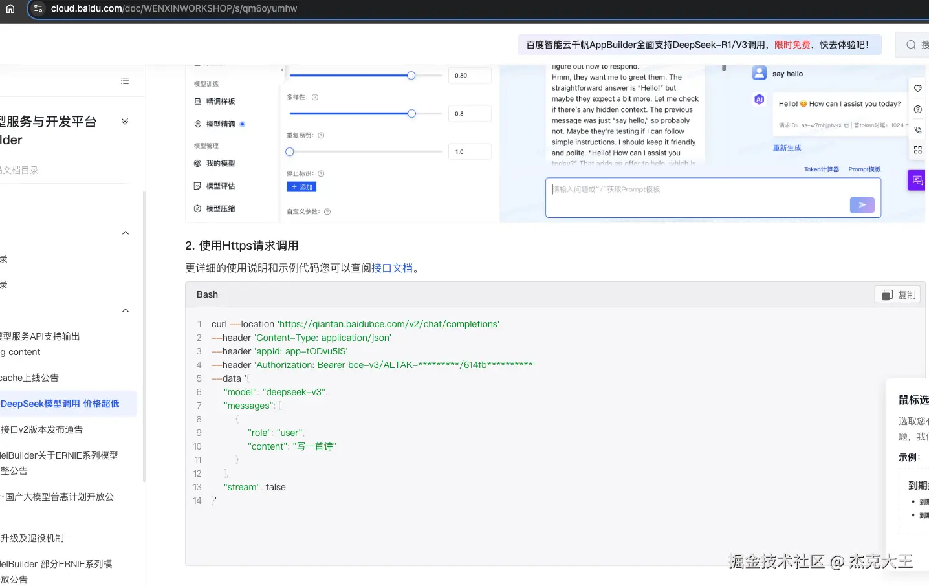Click the search magnifier icon
Image resolution: width=929 pixels, height=586 pixels.
point(911,45)
